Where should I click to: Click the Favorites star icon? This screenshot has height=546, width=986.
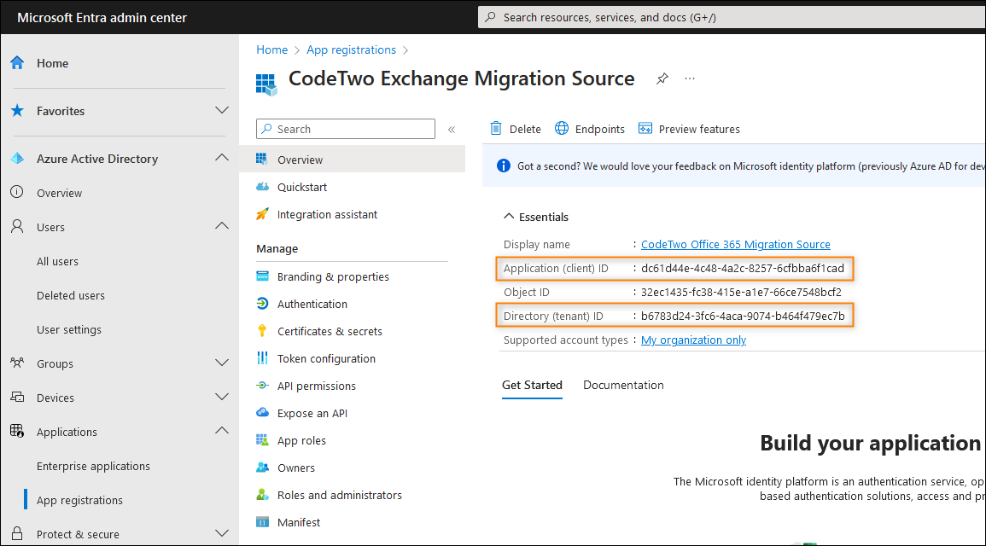tap(17, 111)
